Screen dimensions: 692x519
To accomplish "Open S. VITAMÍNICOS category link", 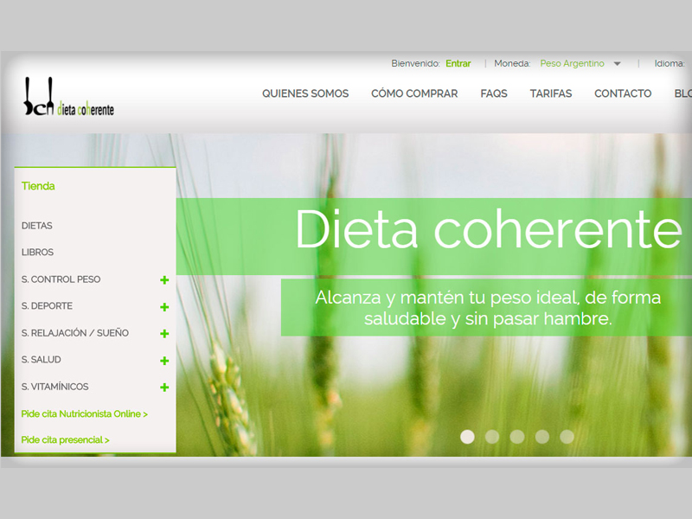I will pos(54,387).
